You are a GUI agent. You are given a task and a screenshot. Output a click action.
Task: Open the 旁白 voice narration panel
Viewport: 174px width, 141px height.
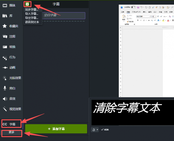[x=9, y=88]
